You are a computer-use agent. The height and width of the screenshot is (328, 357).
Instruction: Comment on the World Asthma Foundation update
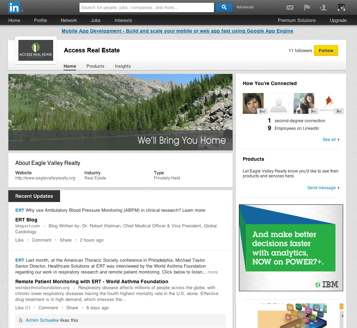coord(48,308)
